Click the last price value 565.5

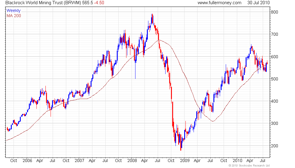click(88, 3)
